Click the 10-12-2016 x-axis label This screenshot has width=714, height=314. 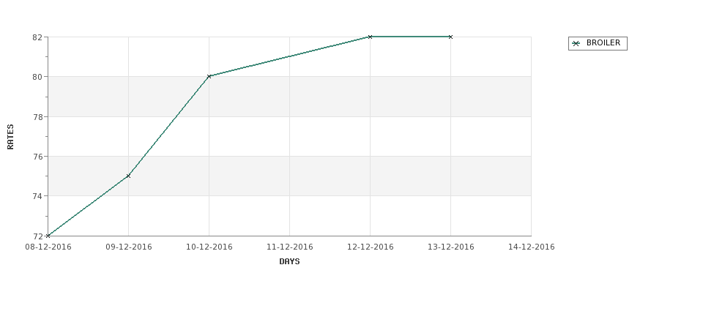pos(209,247)
